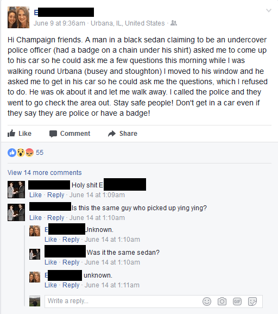Click the June 9 at 9:36am timestamp

(x=59, y=23)
